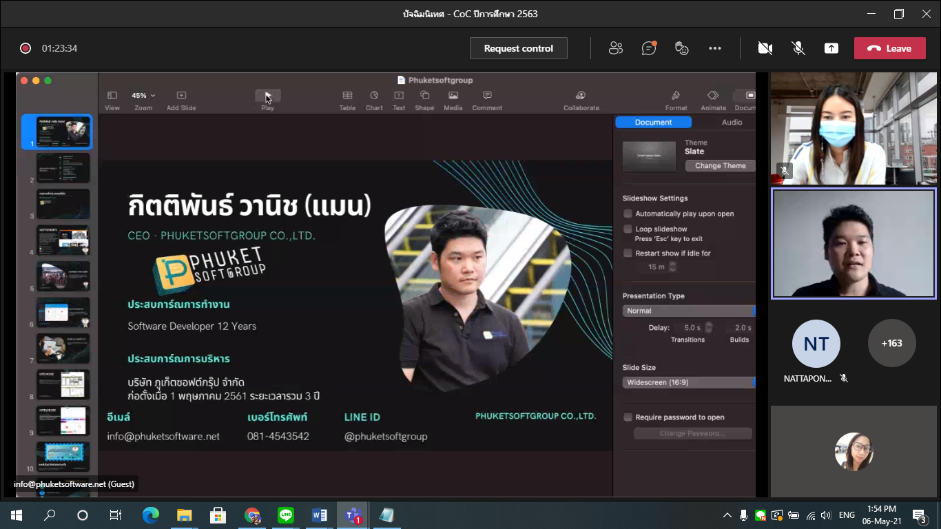Show hidden tray icons chevron
This screenshot has width=941, height=529.
[x=727, y=515]
